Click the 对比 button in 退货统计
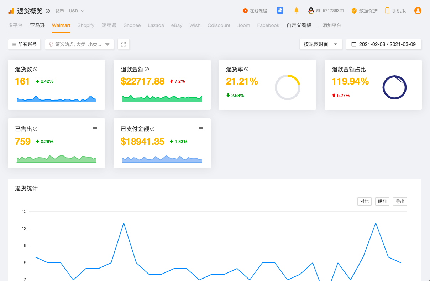This screenshot has height=281, width=430. tap(364, 201)
